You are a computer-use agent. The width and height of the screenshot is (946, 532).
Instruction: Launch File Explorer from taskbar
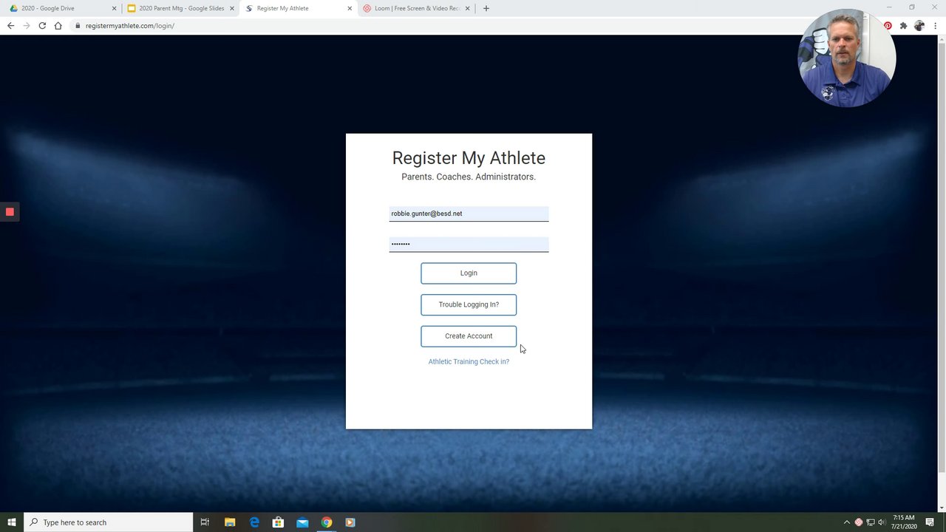click(230, 522)
